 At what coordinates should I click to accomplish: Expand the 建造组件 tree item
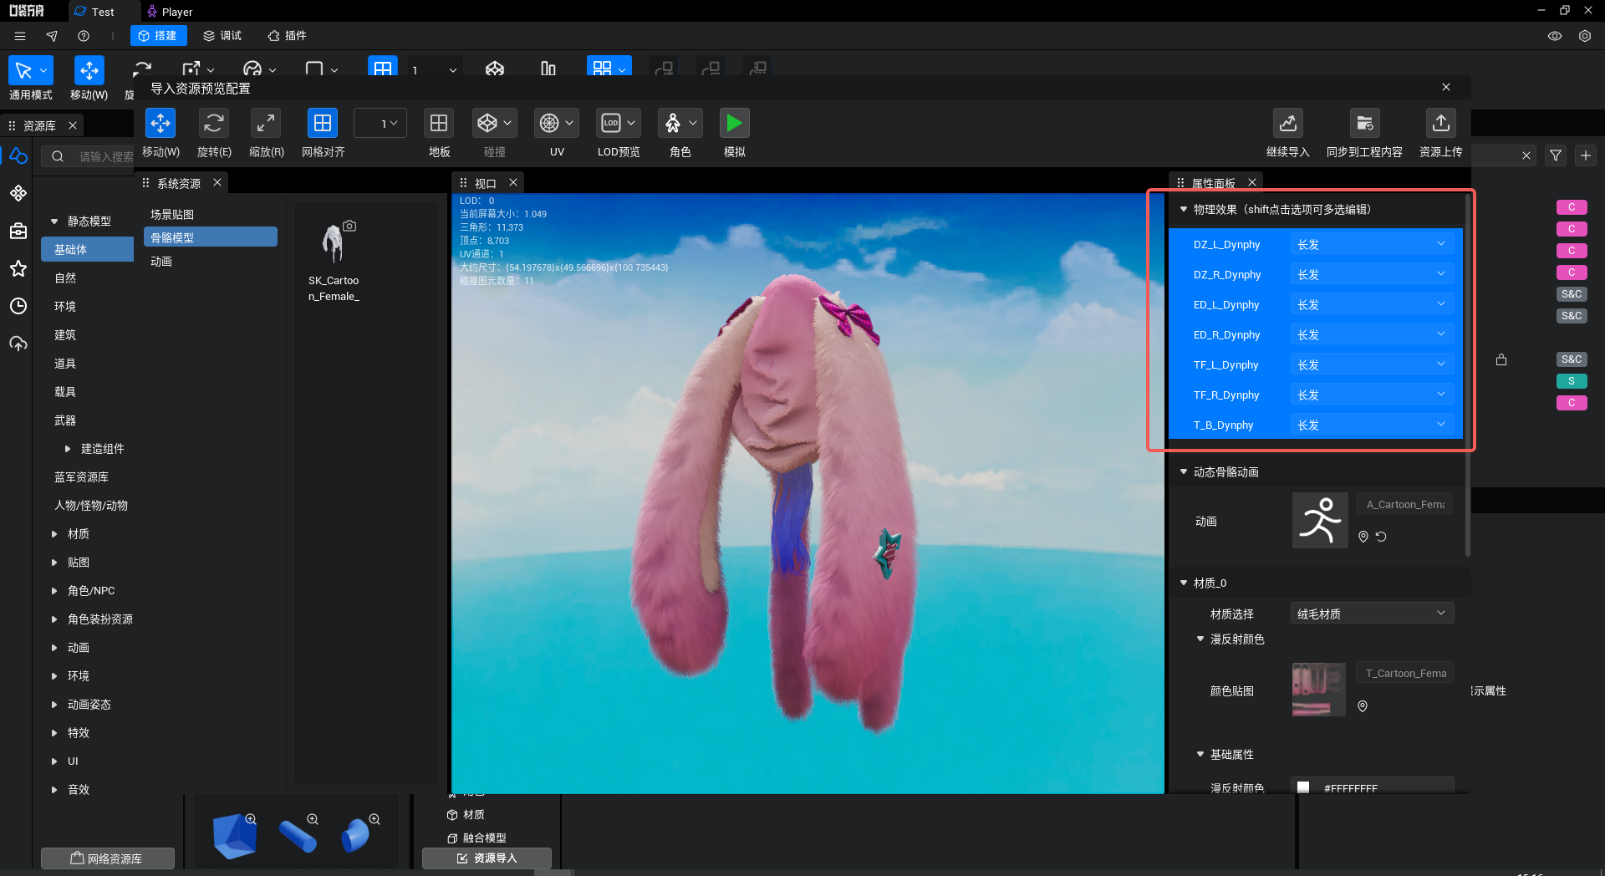click(68, 449)
